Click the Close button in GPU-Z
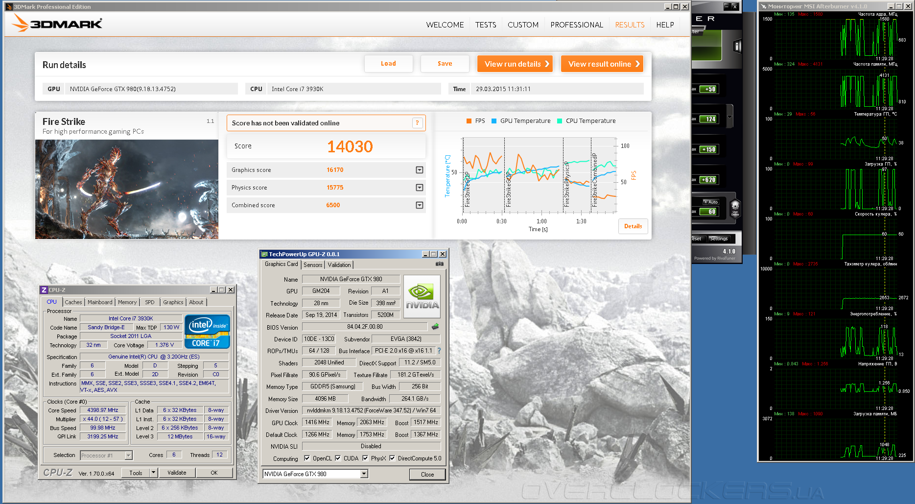This screenshot has height=504, width=915. [x=427, y=474]
